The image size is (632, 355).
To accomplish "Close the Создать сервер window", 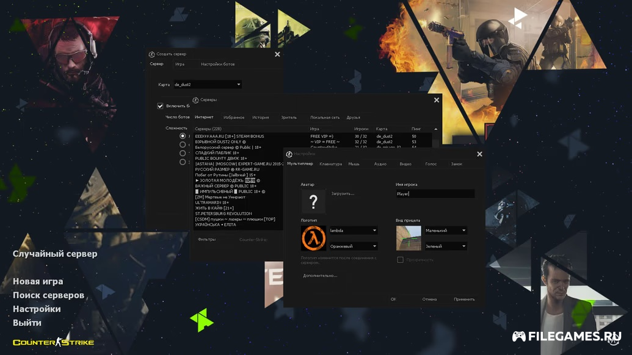I will [277, 54].
